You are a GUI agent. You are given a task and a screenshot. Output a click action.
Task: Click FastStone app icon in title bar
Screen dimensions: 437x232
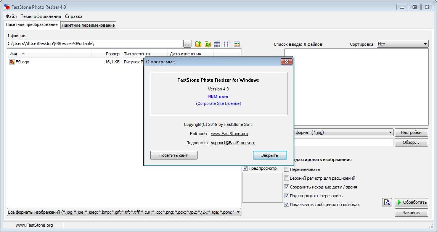point(7,7)
